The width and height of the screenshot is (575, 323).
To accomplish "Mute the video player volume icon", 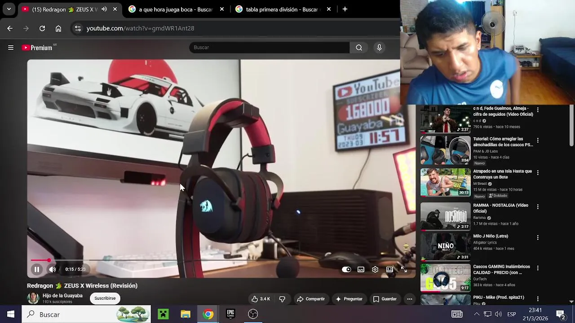I will [x=53, y=269].
